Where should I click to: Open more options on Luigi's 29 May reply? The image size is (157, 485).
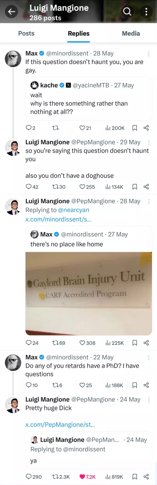[149, 142]
